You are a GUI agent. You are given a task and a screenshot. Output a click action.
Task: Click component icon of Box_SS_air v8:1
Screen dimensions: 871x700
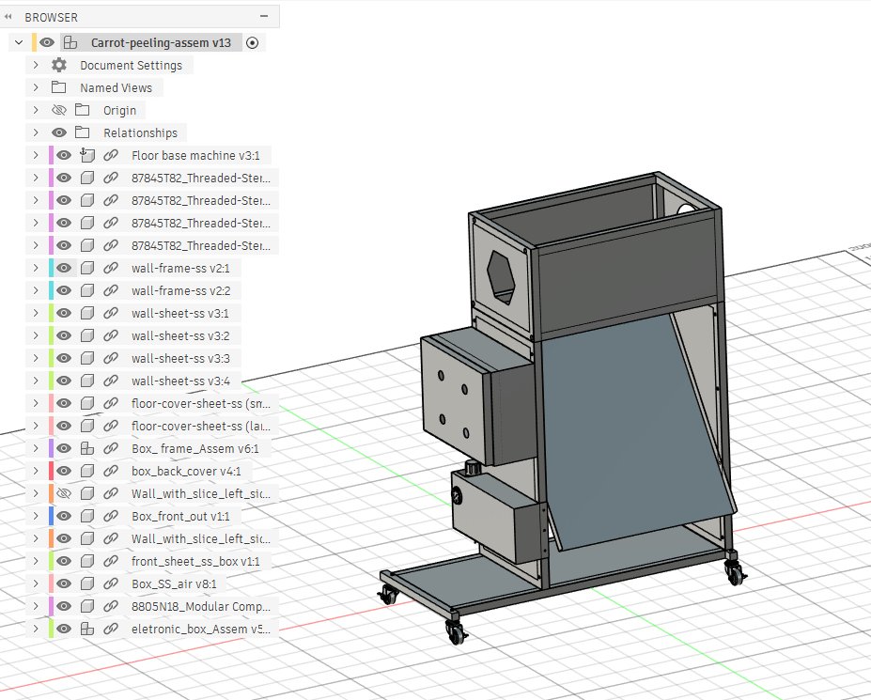tap(87, 583)
